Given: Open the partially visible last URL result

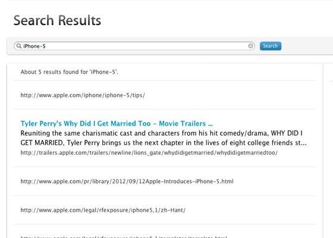Looking at the screenshot, I should [124, 237].
